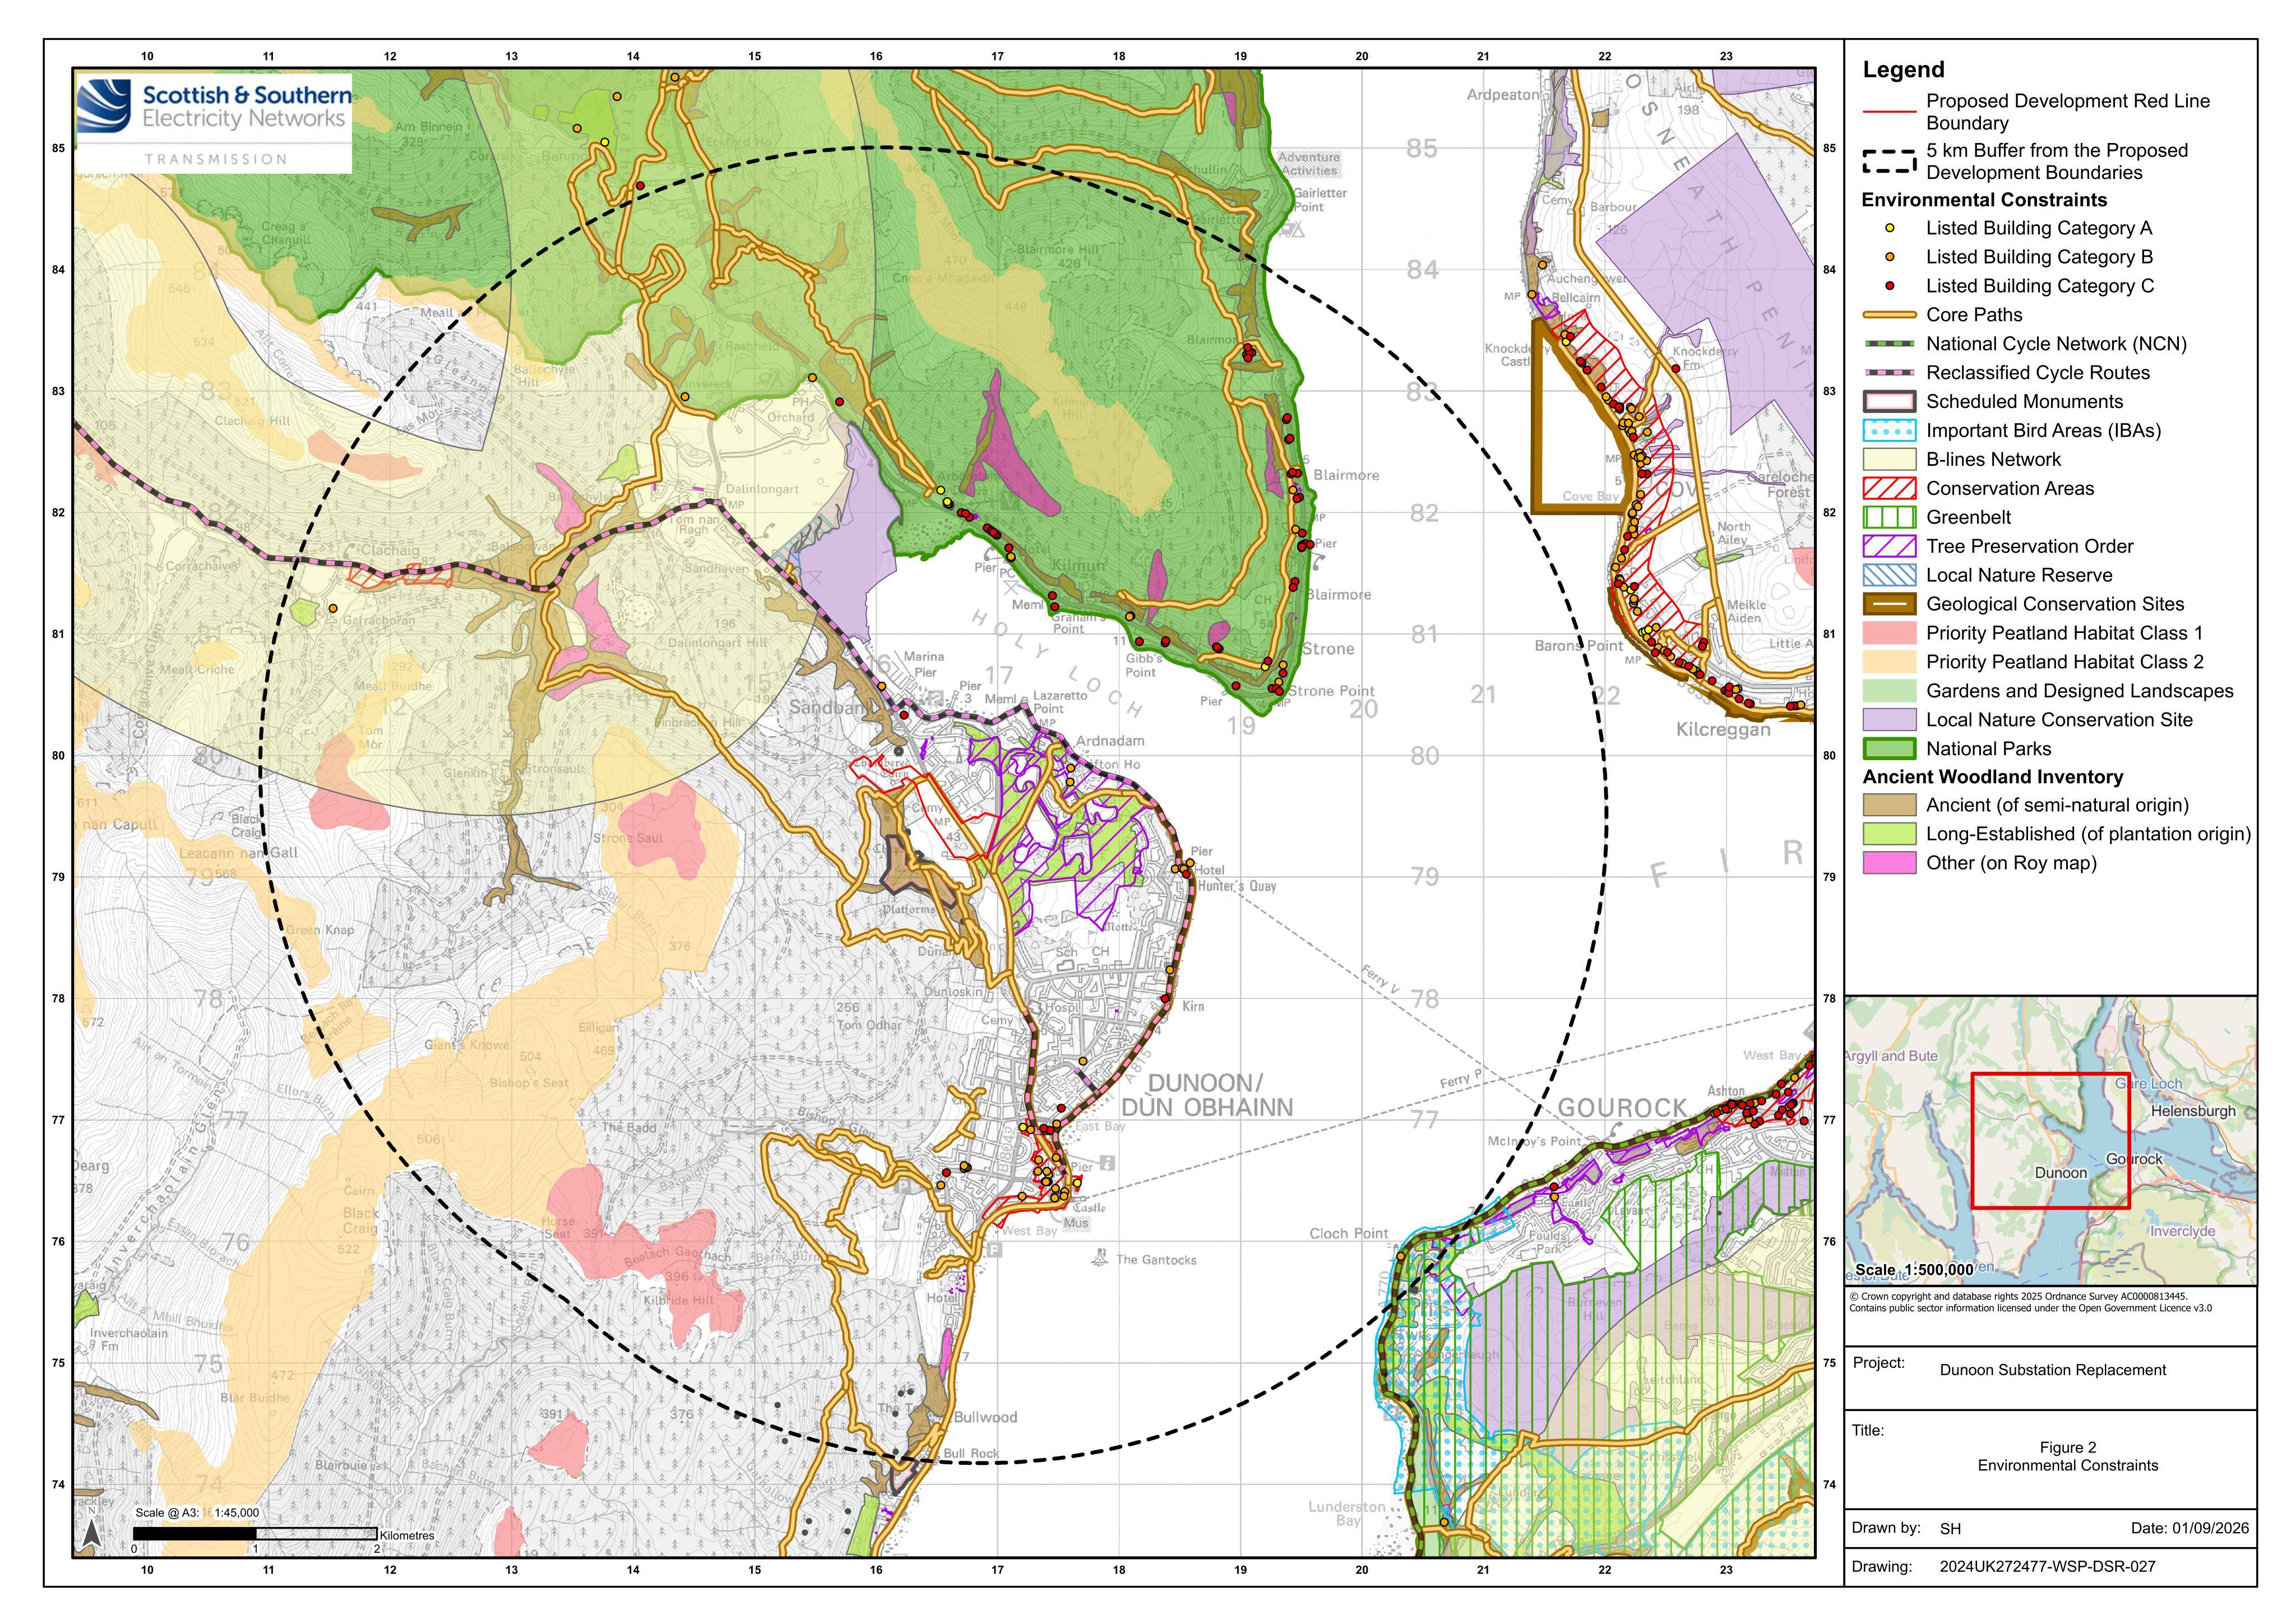The image size is (2296, 1624).
Task: Click the scale bar at bottom left
Action: tap(255, 1534)
